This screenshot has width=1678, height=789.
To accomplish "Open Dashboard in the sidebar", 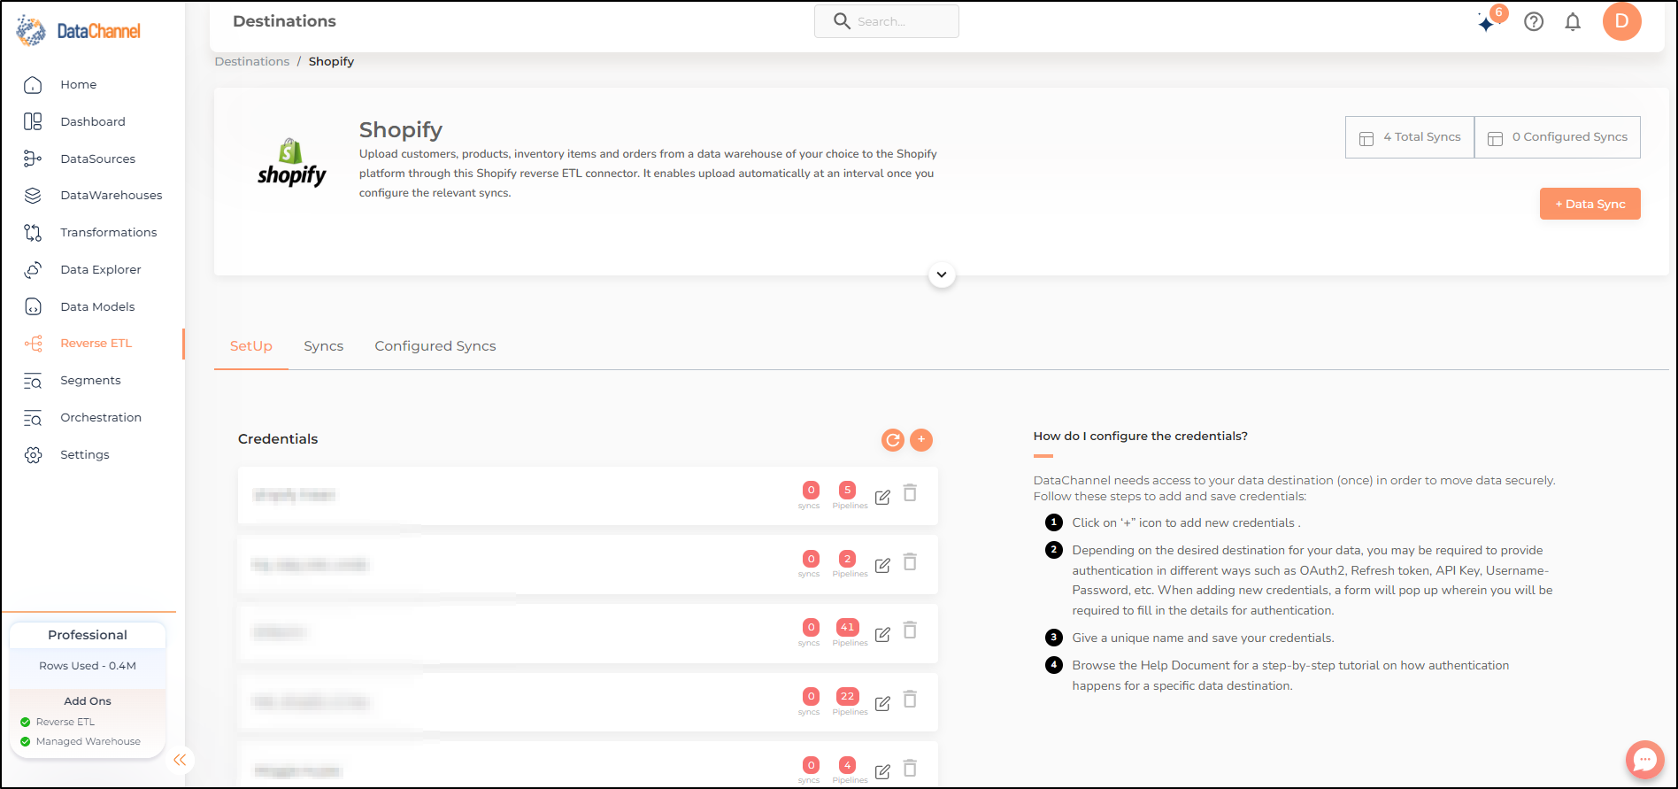I will [x=92, y=122].
